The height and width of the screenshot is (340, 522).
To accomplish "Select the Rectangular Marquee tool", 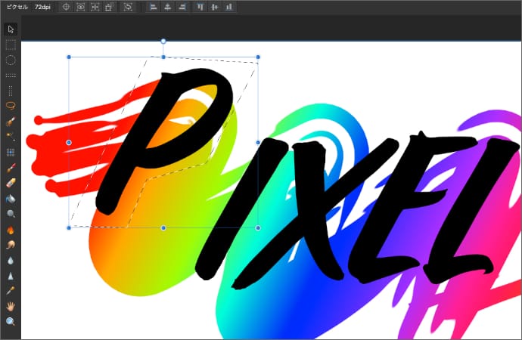I will click(11, 45).
